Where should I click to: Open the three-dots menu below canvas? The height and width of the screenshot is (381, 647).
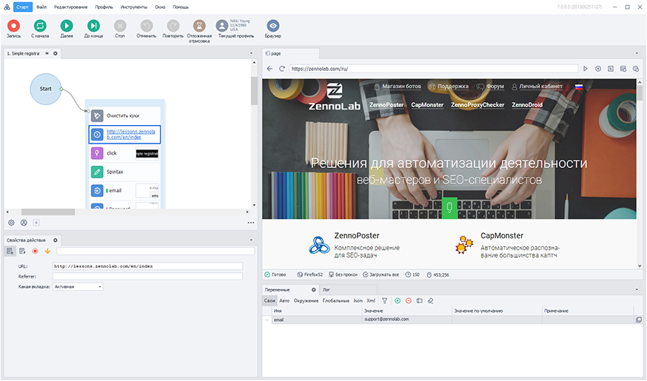[x=251, y=223]
